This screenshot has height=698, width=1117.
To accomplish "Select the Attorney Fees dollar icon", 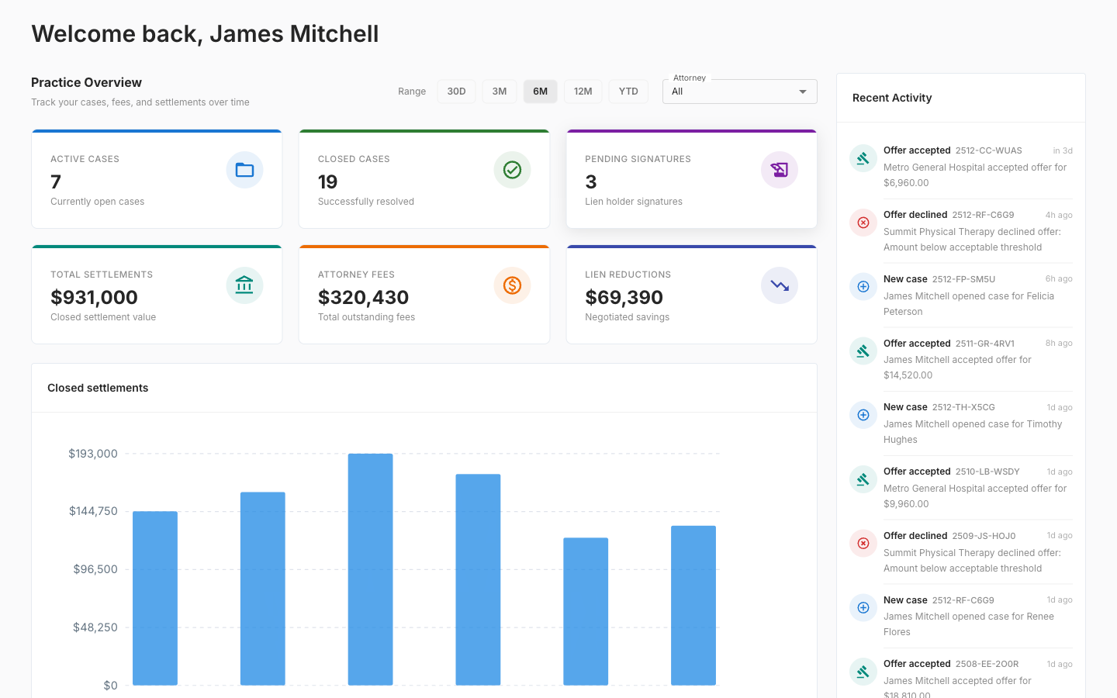I will coord(512,285).
